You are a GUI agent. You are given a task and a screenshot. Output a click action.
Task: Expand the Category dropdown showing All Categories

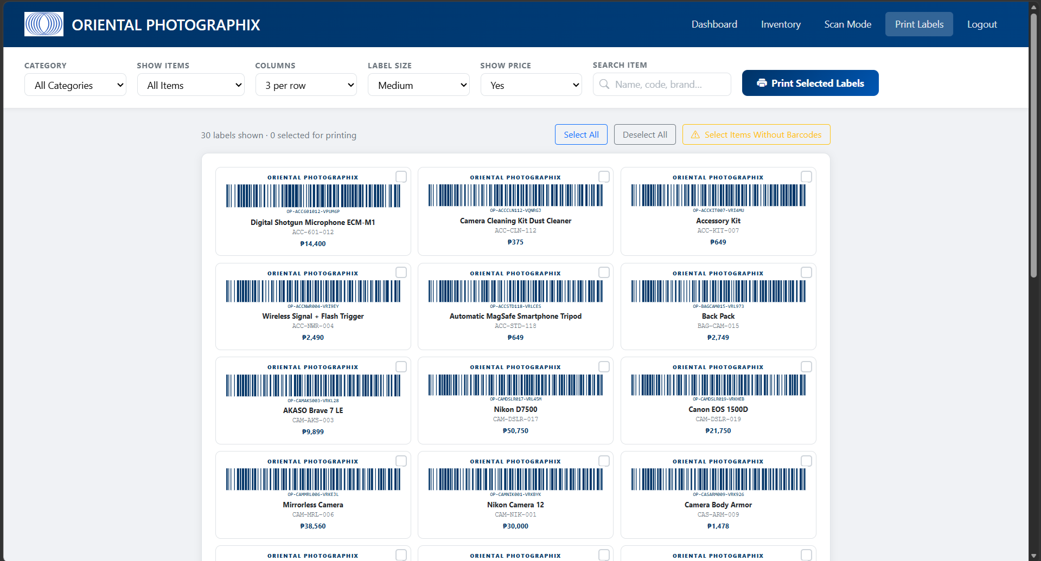tap(75, 85)
